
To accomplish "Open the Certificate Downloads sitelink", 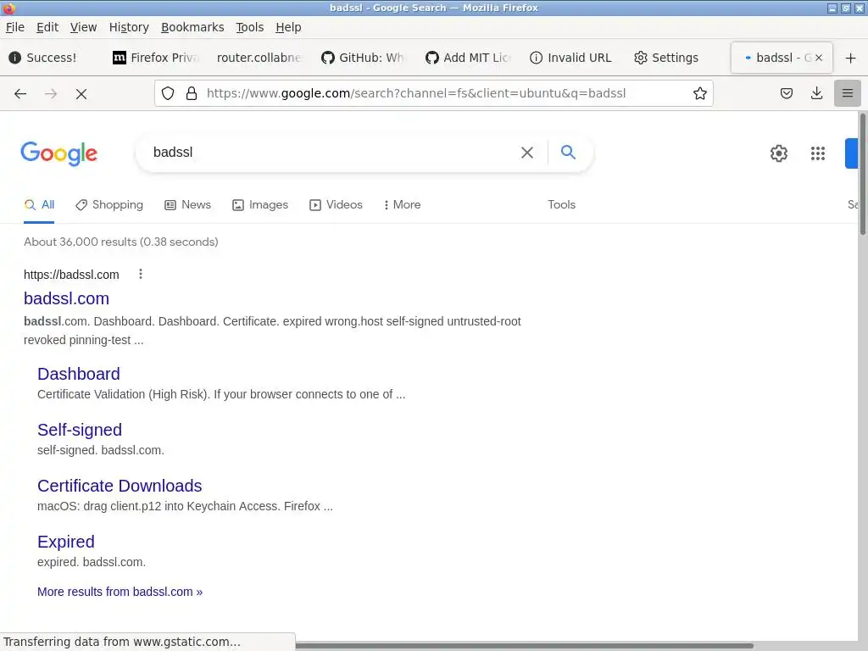I will [120, 486].
